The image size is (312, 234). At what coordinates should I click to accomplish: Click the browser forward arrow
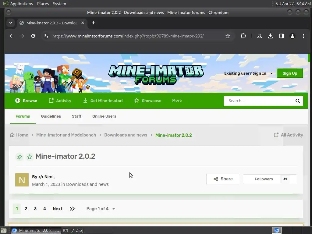(x=22, y=36)
